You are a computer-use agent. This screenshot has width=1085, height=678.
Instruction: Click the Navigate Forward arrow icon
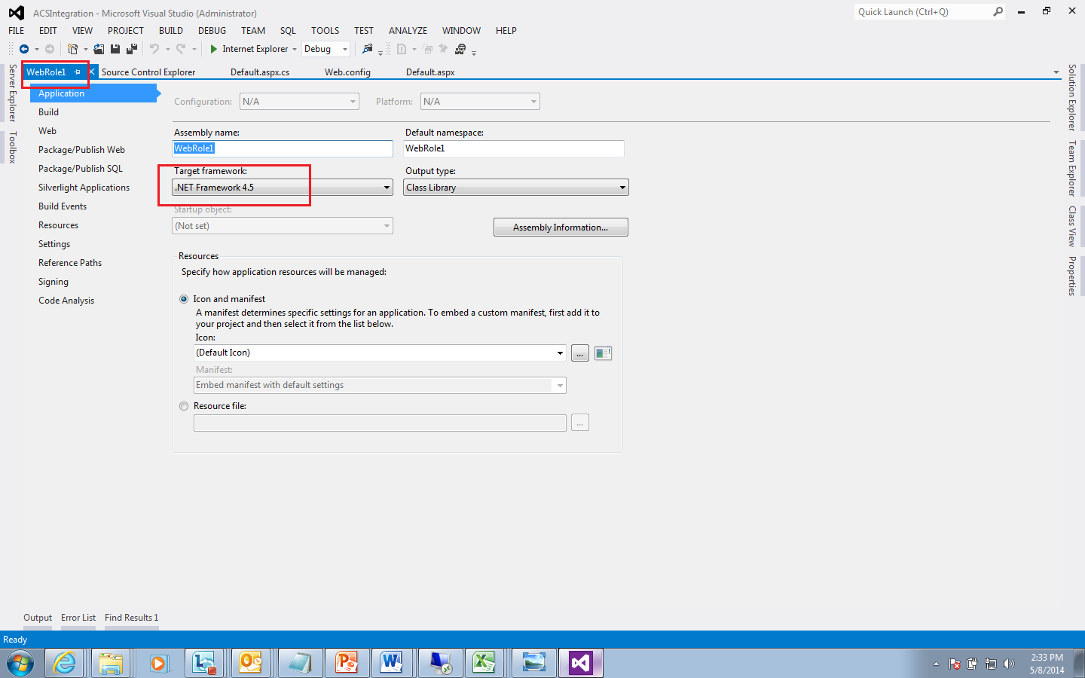pyautogui.click(x=50, y=49)
